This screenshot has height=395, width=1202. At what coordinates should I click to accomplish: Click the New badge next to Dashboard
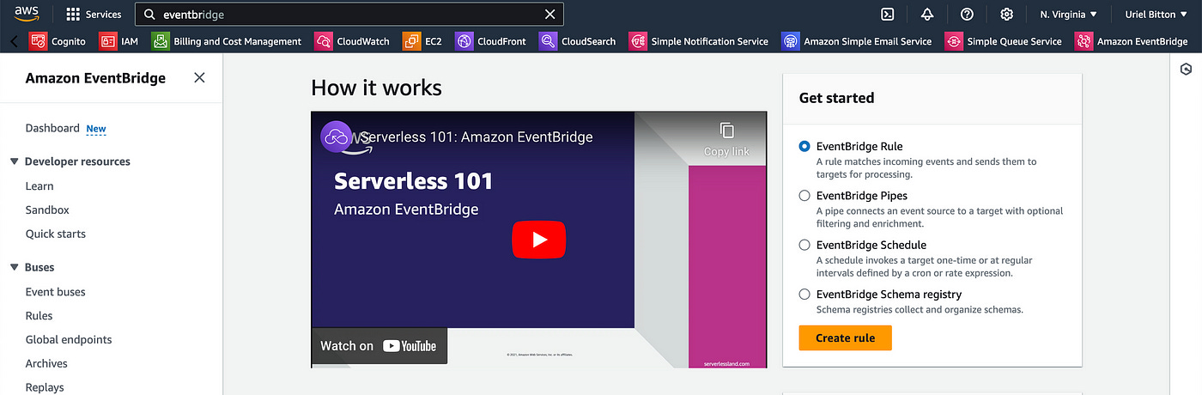[96, 129]
